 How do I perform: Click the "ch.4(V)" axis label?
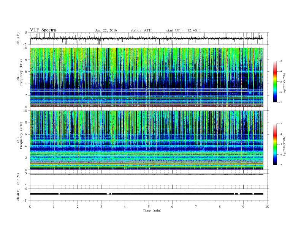pos(18,194)
